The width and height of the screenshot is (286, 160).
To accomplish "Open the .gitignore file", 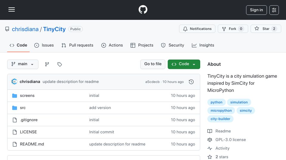I will (29, 120).
